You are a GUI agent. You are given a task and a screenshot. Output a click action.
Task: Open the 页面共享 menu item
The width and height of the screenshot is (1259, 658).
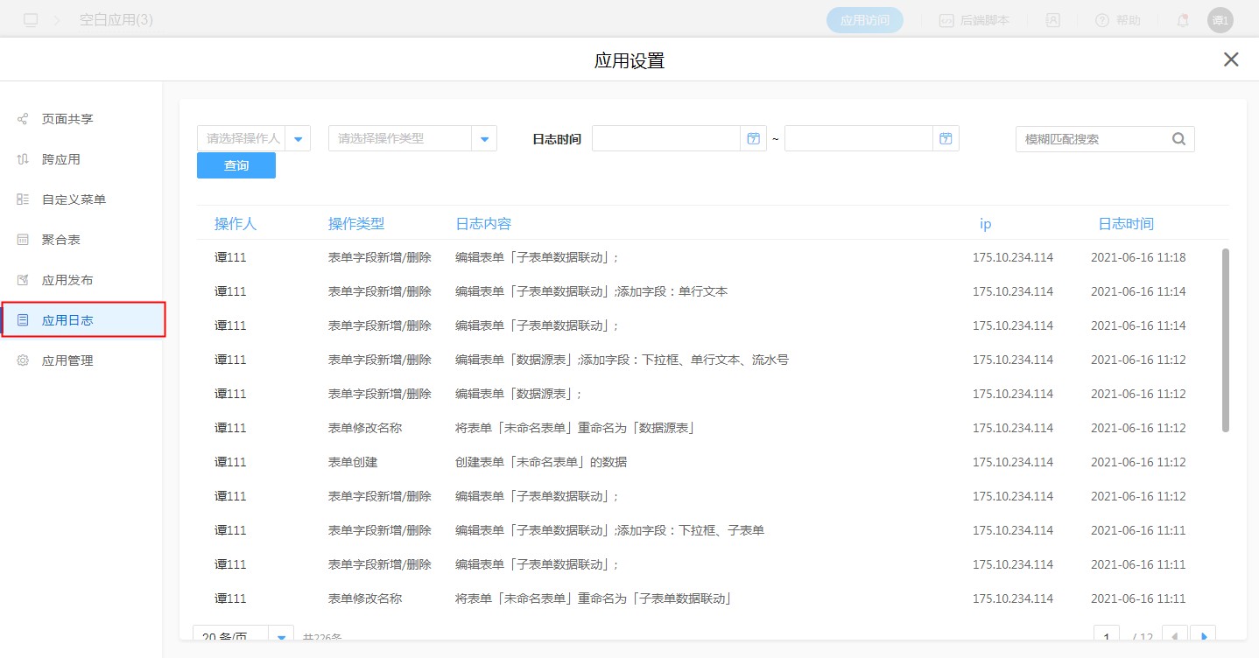coord(67,119)
